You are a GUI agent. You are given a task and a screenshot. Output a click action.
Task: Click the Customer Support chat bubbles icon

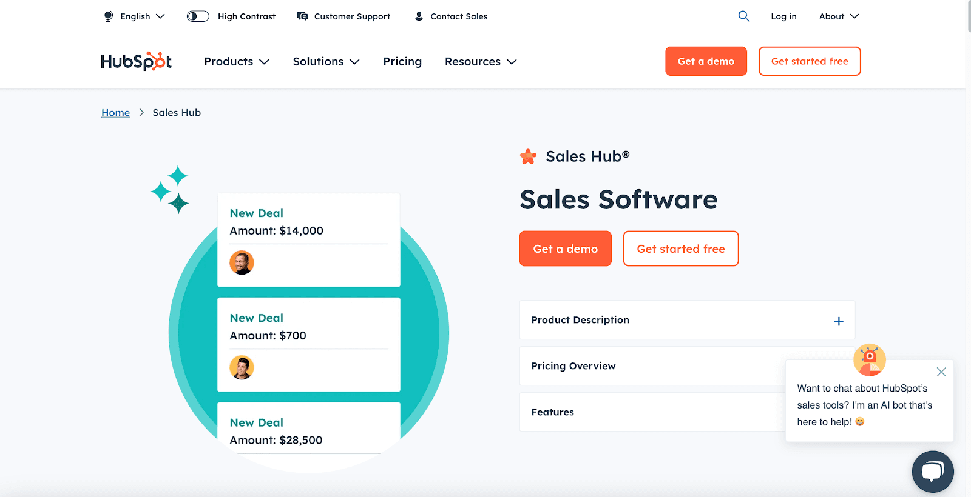click(302, 16)
